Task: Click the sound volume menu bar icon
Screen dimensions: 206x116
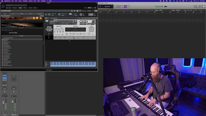Action: (x=180, y=1)
